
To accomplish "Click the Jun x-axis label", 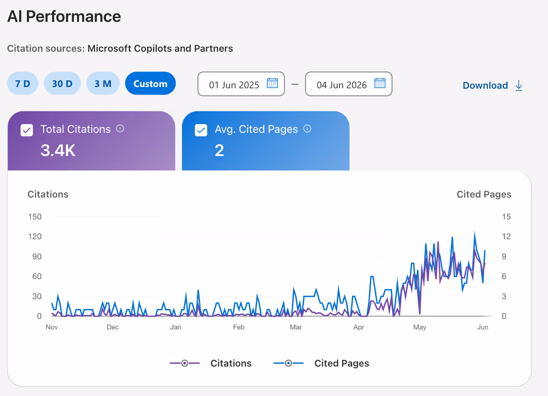I will tap(483, 327).
